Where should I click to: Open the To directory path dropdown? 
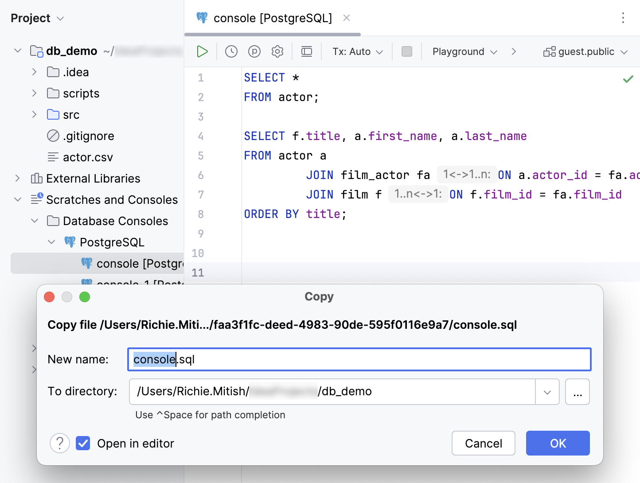pos(547,392)
